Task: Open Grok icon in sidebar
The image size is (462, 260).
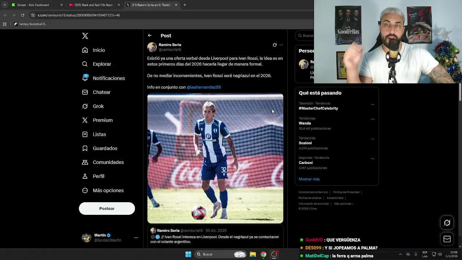Action: (85, 106)
